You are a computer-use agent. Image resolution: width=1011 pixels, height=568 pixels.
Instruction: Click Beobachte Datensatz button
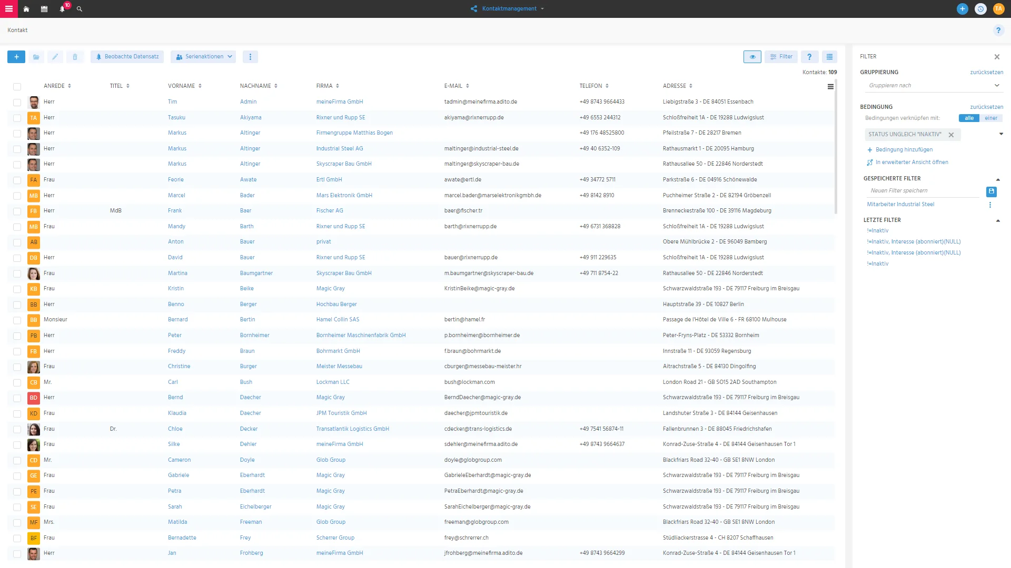tap(127, 57)
